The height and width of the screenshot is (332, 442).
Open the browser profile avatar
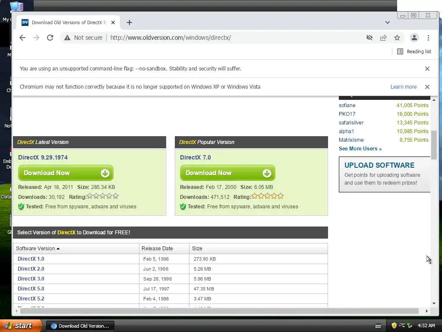pos(414,38)
